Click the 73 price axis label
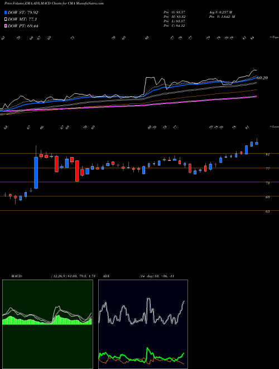This screenshot has width=279, height=369. pyautogui.click(x=267, y=183)
